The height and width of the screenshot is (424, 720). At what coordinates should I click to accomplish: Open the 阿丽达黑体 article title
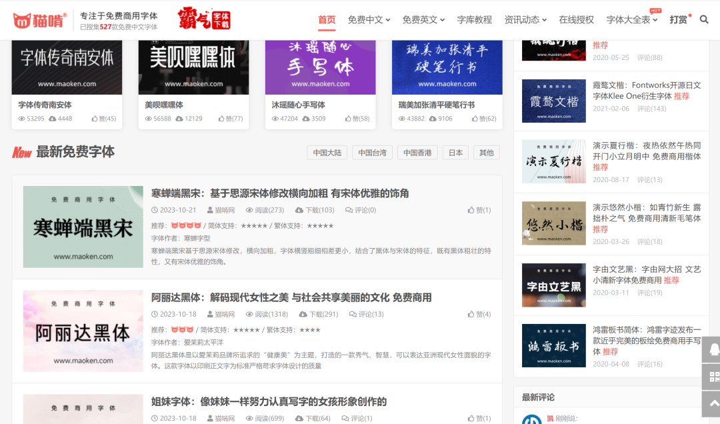click(x=291, y=298)
